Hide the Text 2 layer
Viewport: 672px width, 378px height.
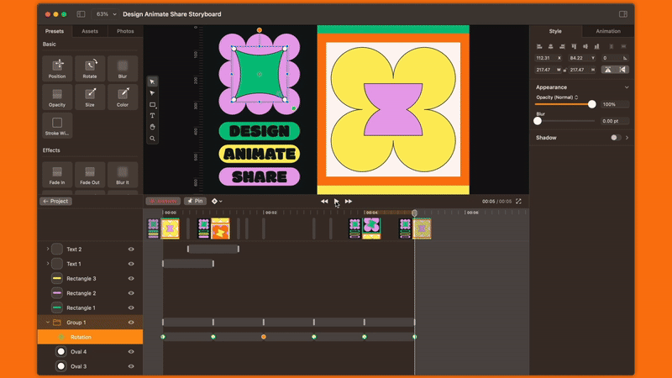click(131, 249)
